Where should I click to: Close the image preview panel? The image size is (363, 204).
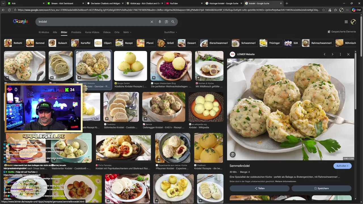348,54
